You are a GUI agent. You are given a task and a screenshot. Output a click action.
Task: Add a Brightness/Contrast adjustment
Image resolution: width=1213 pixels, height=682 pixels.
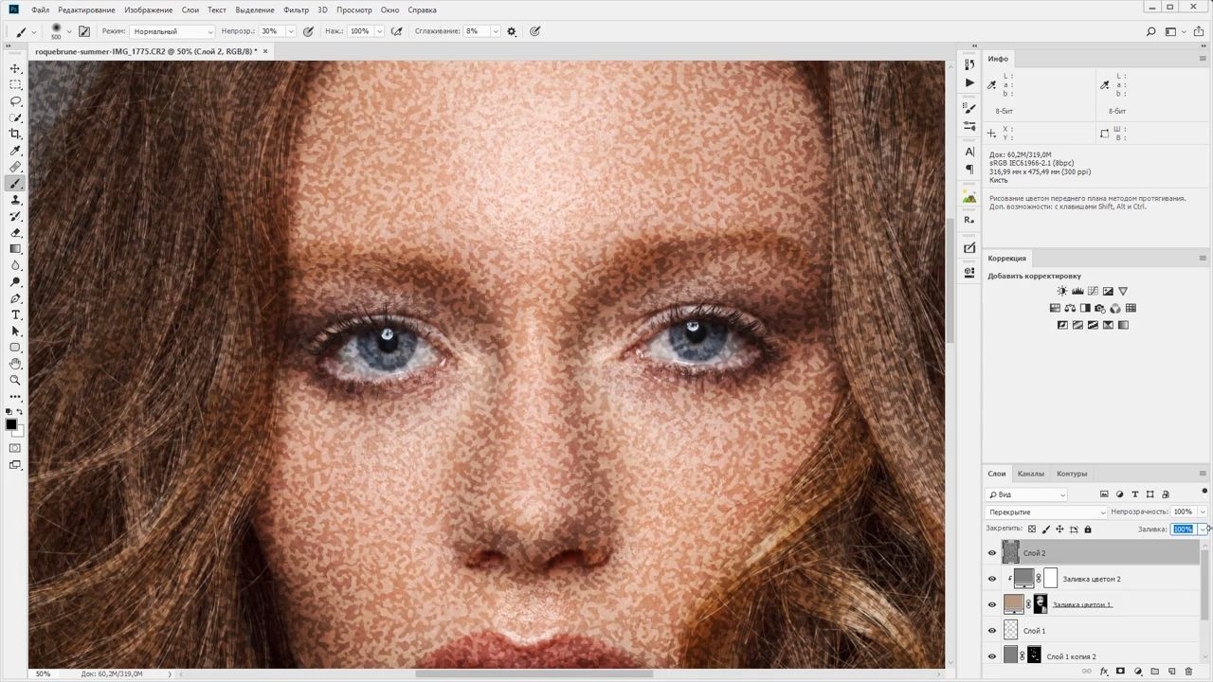(1062, 291)
